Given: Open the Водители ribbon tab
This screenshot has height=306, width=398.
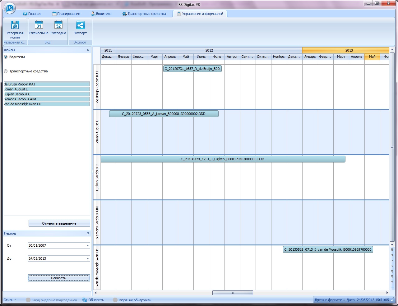Looking at the screenshot, I should tap(101, 14).
